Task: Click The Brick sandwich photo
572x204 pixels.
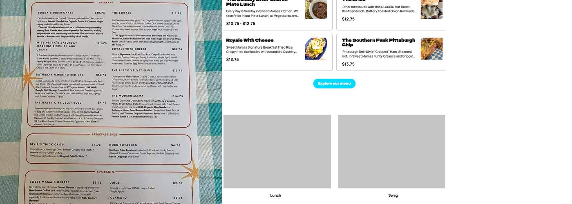Action: coord(431,9)
